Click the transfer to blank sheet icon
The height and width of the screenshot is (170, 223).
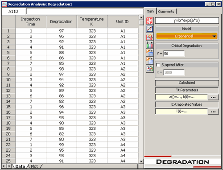click(x=149, y=61)
